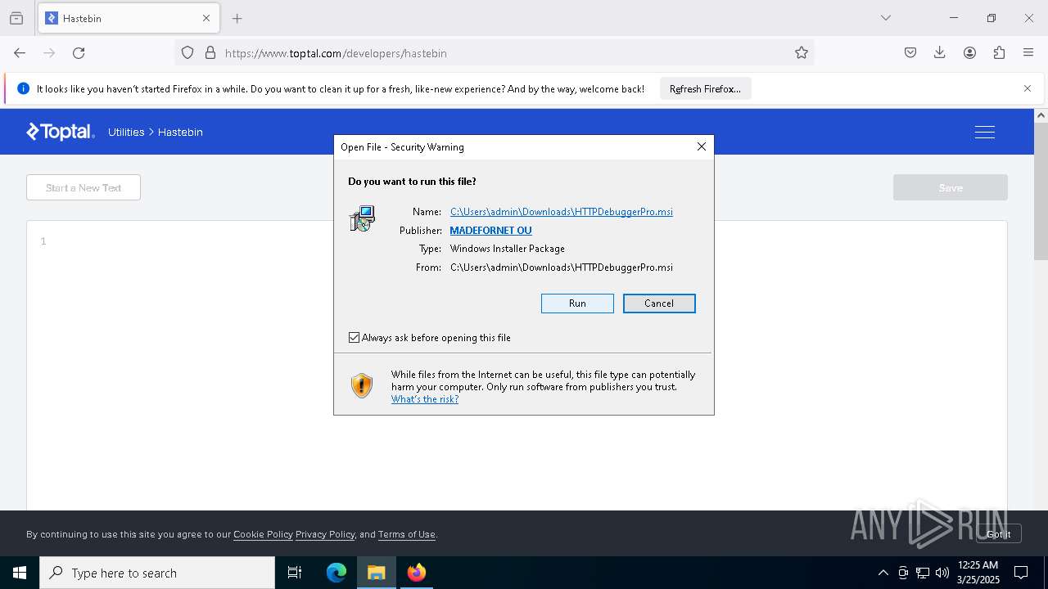The height and width of the screenshot is (589, 1048).
Task: Click Run in the security dialog
Action: (x=577, y=303)
